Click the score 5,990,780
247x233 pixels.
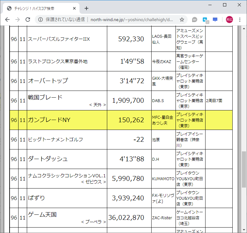pos(128,179)
